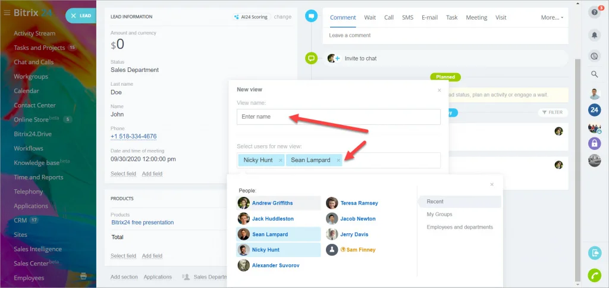Expand the More dropdown in activity tabs
Image resolution: width=609 pixels, height=288 pixels.
(x=552, y=17)
